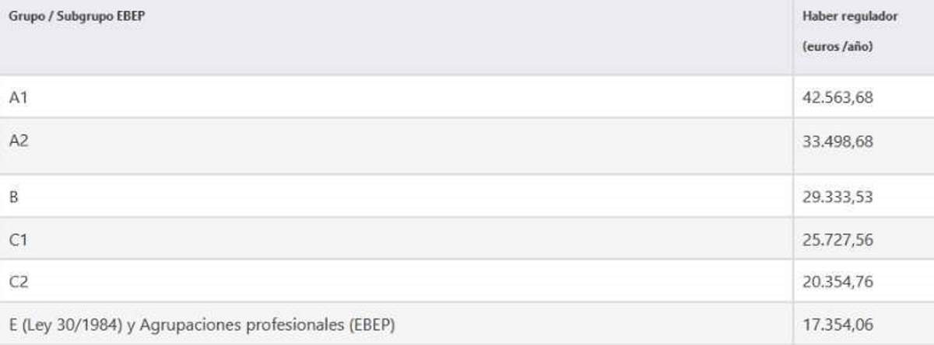934x345 pixels.
Task: Click the figure 29.333,53
Action: 837,197
